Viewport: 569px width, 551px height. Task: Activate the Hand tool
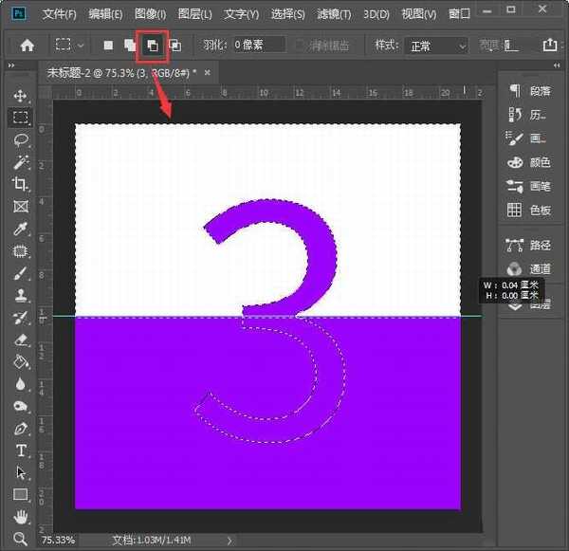[x=20, y=517]
